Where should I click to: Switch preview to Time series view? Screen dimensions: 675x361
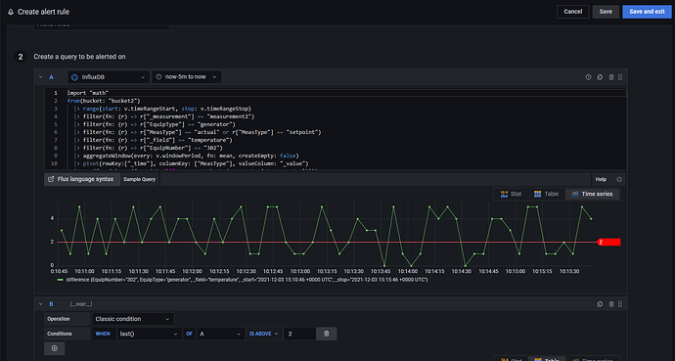592,194
